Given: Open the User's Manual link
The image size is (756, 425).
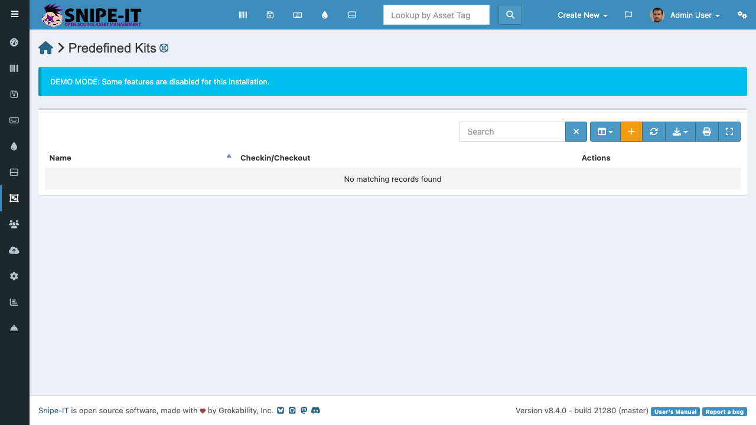Looking at the screenshot, I should [675, 411].
